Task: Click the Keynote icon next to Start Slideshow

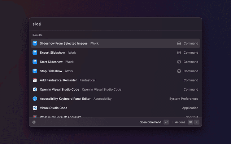Action: [x=35, y=62]
